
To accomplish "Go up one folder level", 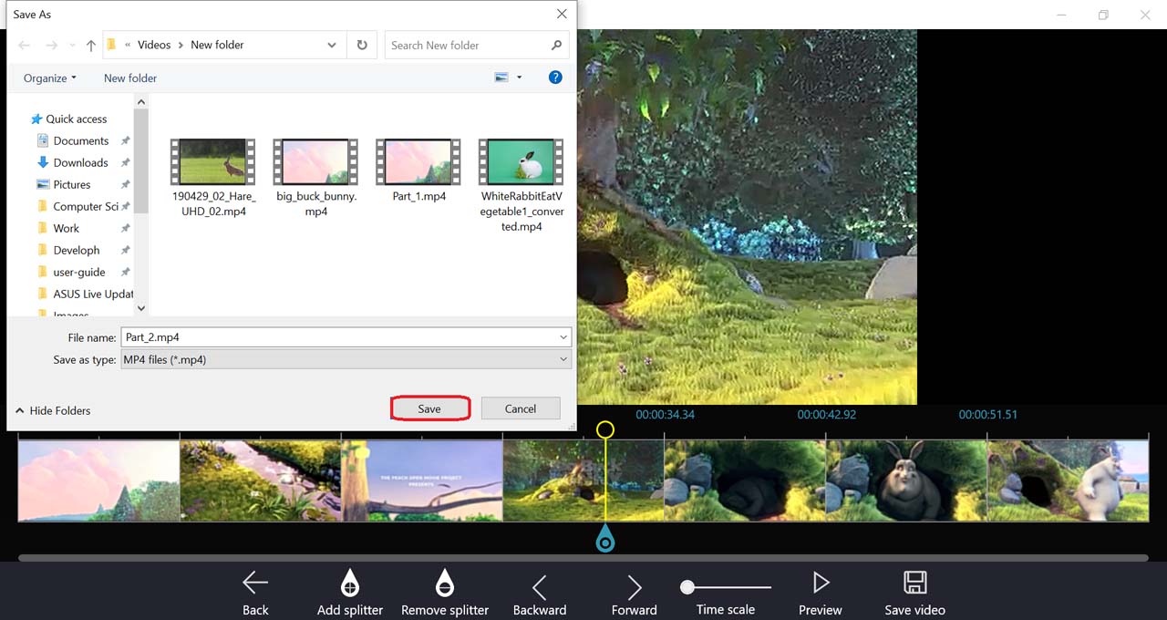I will click(x=91, y=45).
